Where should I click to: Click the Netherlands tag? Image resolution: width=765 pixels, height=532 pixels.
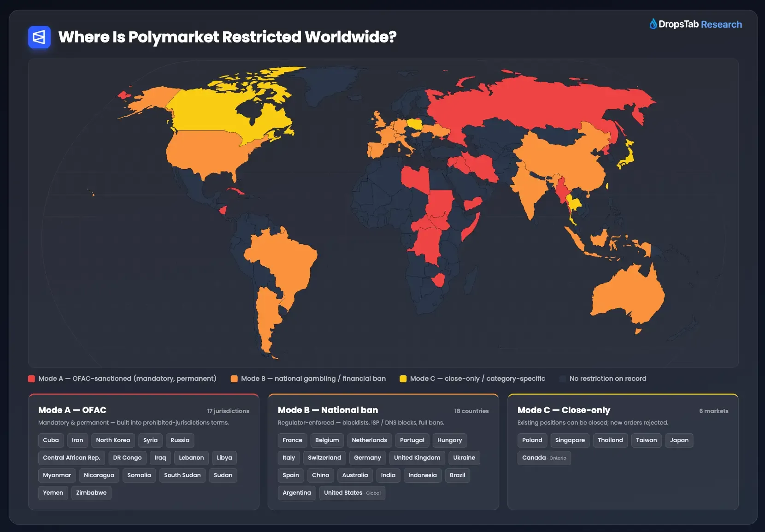370,440
